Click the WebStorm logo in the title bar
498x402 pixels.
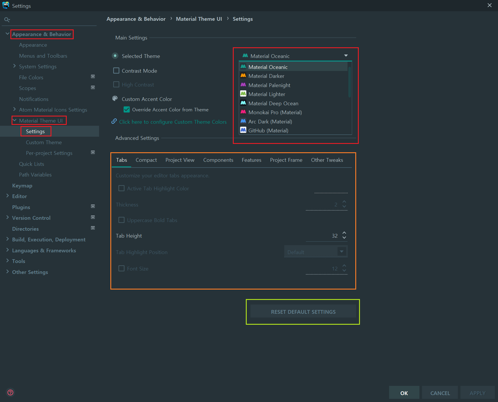6,5
